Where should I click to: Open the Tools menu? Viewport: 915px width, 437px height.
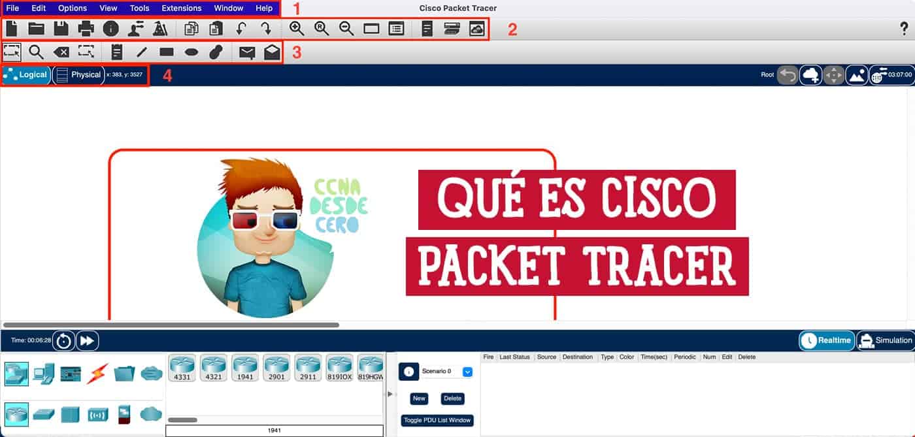[x=139, y=8]
